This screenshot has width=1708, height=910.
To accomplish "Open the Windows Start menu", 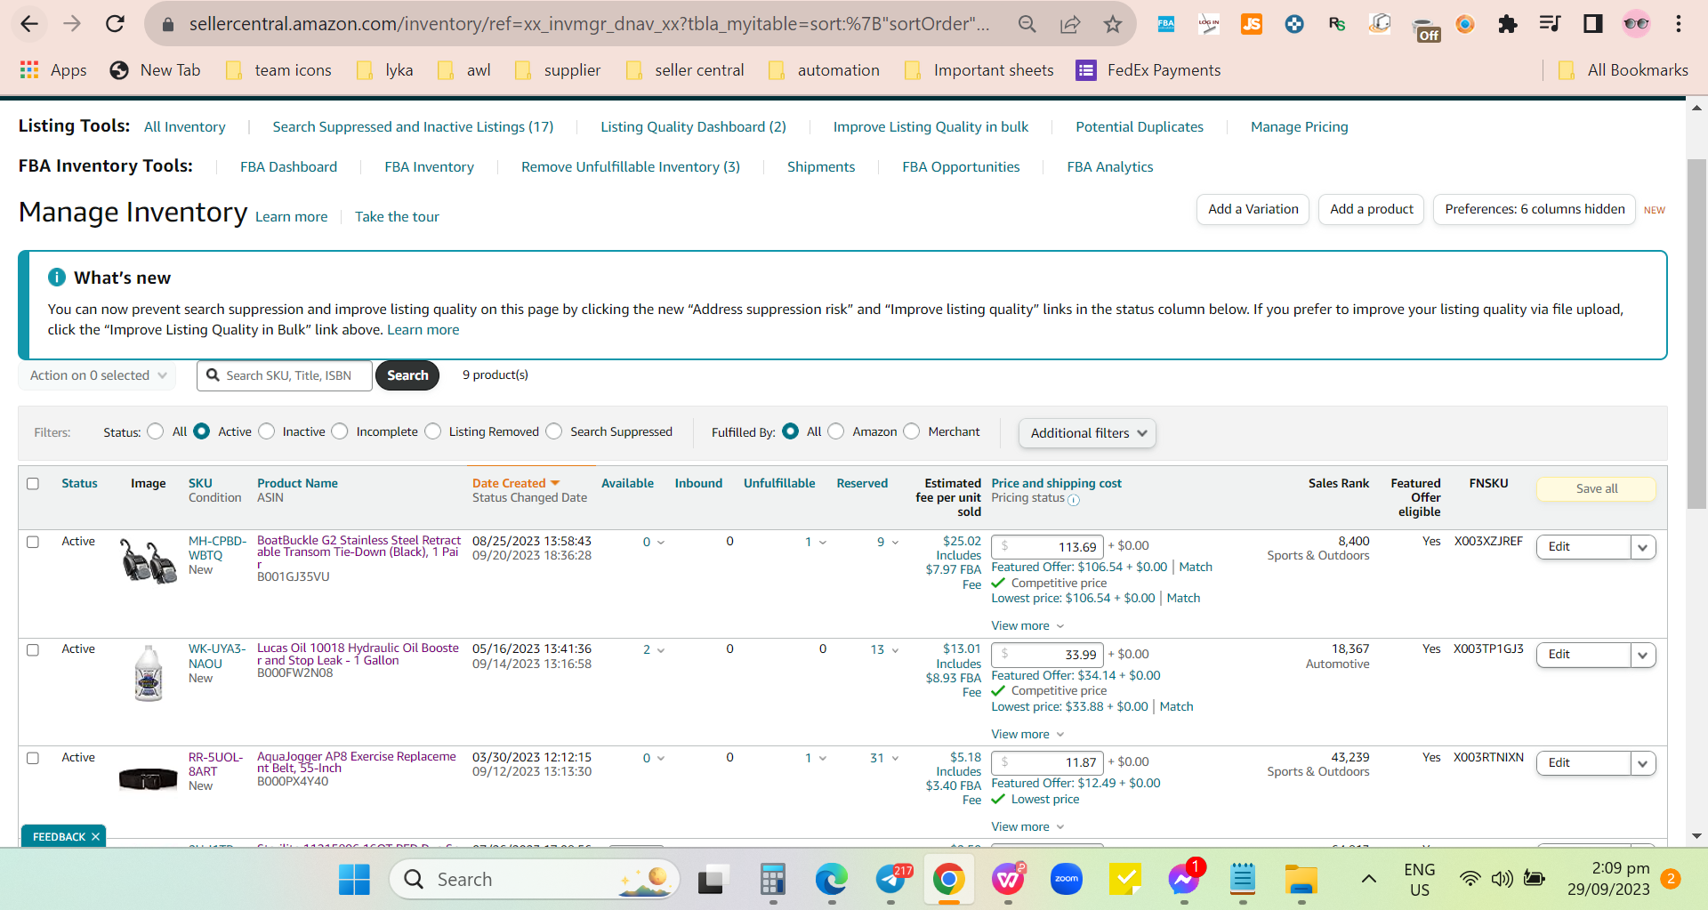I will [354, 880].
